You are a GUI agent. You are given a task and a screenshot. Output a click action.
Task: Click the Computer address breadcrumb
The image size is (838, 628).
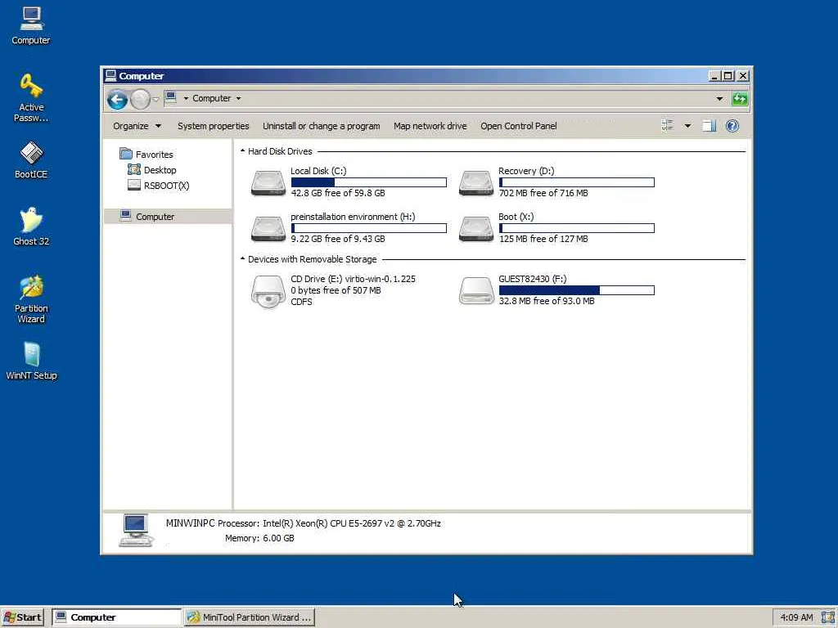click(212, 98)
